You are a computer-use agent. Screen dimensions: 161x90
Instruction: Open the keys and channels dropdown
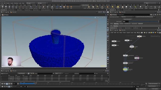[x=154, y=84]
